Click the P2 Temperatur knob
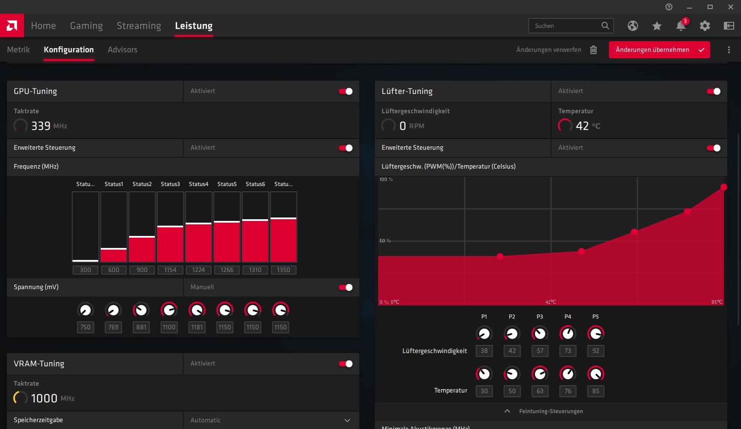The image size is (741, 429). point(512,374)
